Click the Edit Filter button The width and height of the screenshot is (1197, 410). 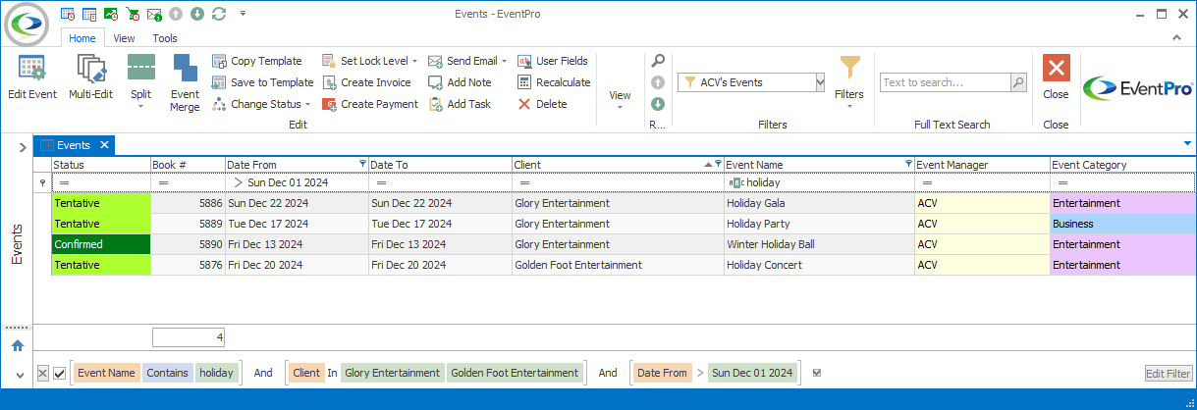[1169, 374]
